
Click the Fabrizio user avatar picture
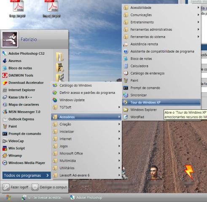pyautogui.click(x=10, y=39)
